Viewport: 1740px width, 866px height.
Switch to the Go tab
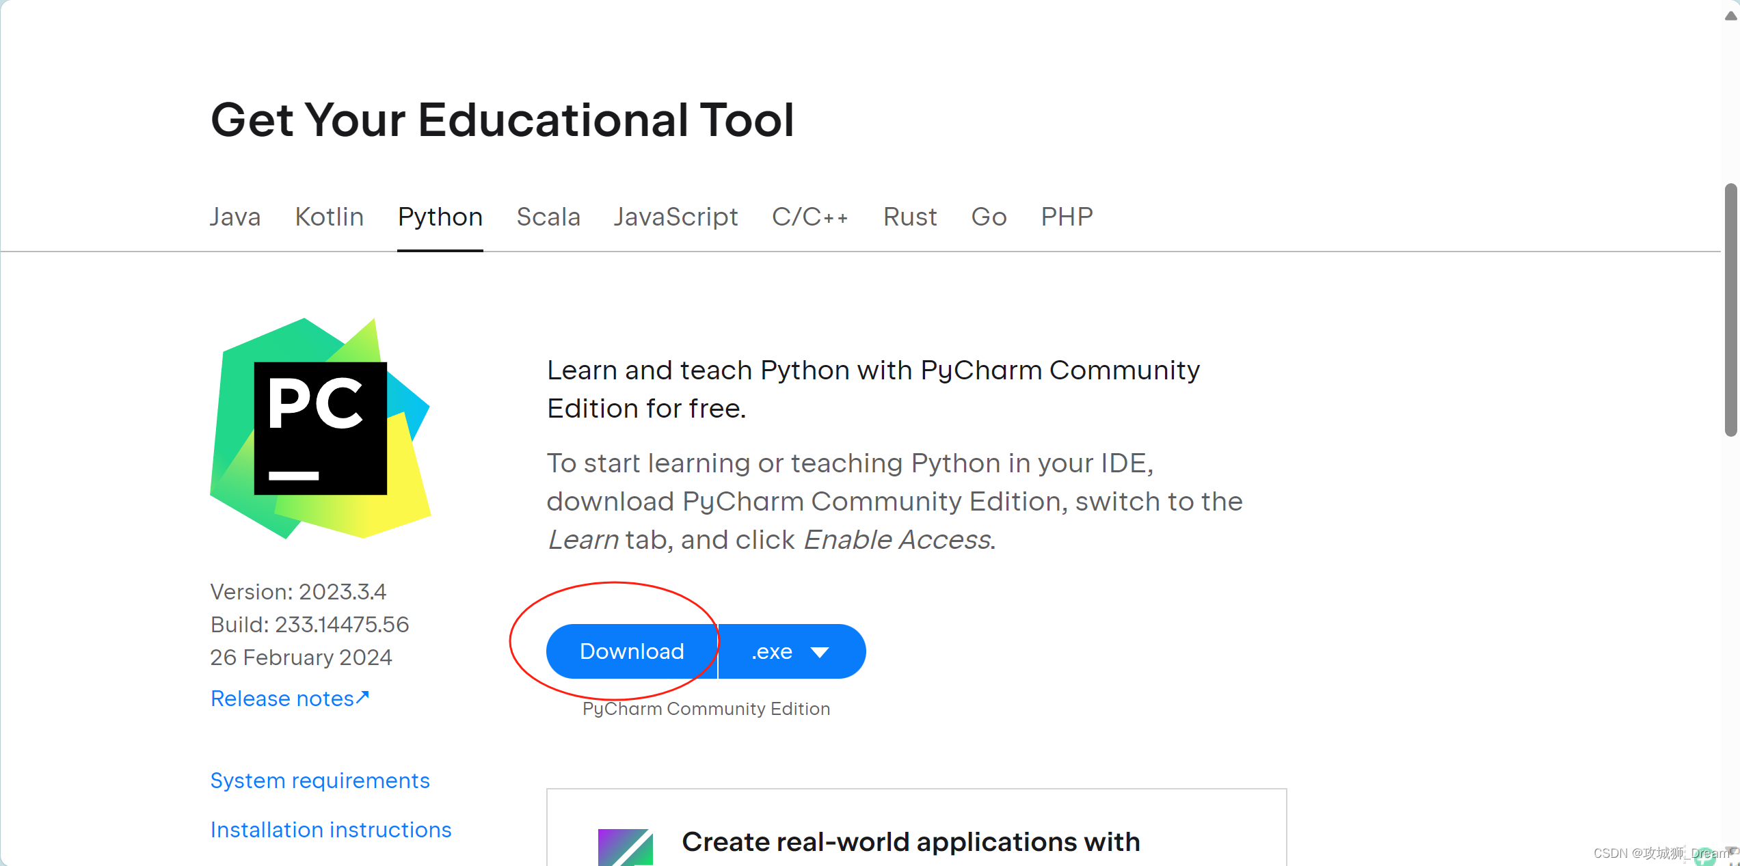(x=989, y=217)
